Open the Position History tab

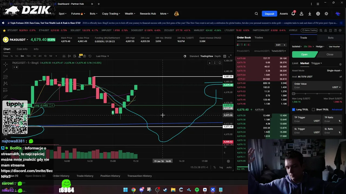[x=110, y=176]
